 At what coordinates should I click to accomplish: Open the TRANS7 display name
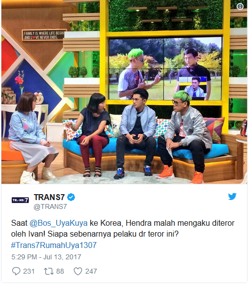(49, 197)
